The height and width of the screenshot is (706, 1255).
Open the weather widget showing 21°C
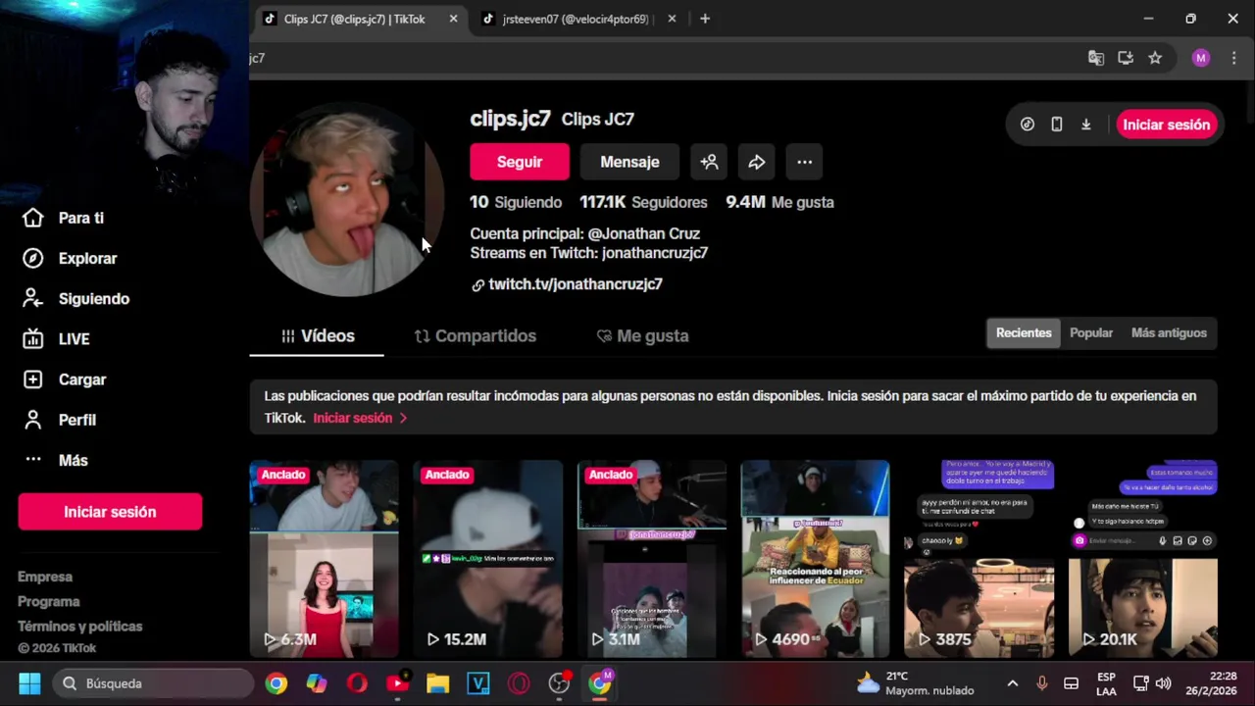(x=916, y=683)
